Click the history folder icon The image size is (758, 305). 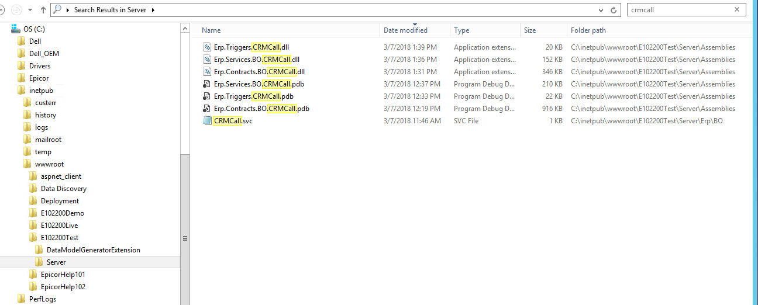click(27, 115)
